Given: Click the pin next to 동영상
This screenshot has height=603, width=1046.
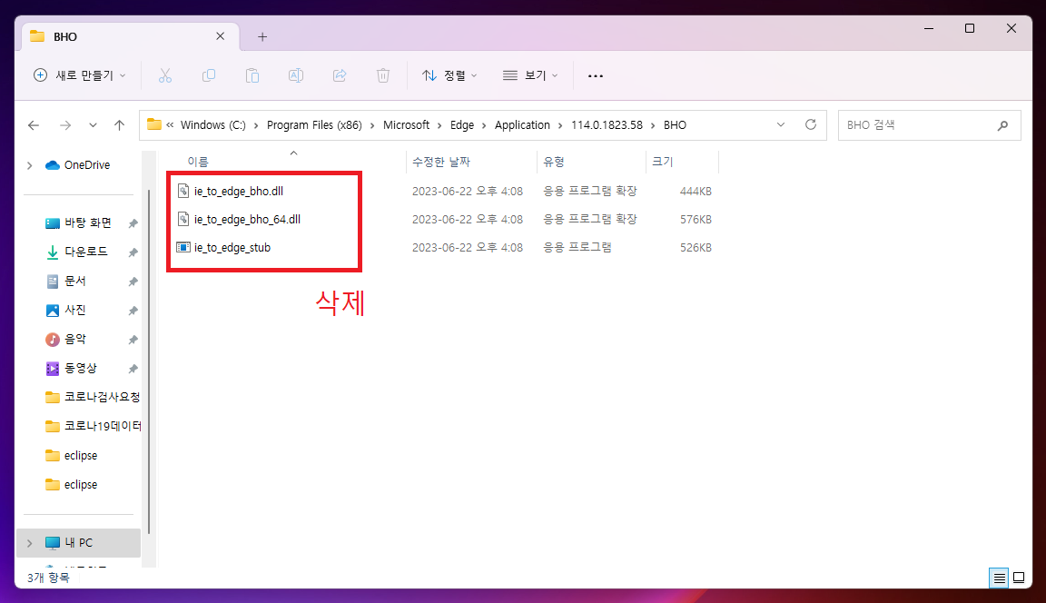Looking at the screenshot, I should (x=133, y=369).
